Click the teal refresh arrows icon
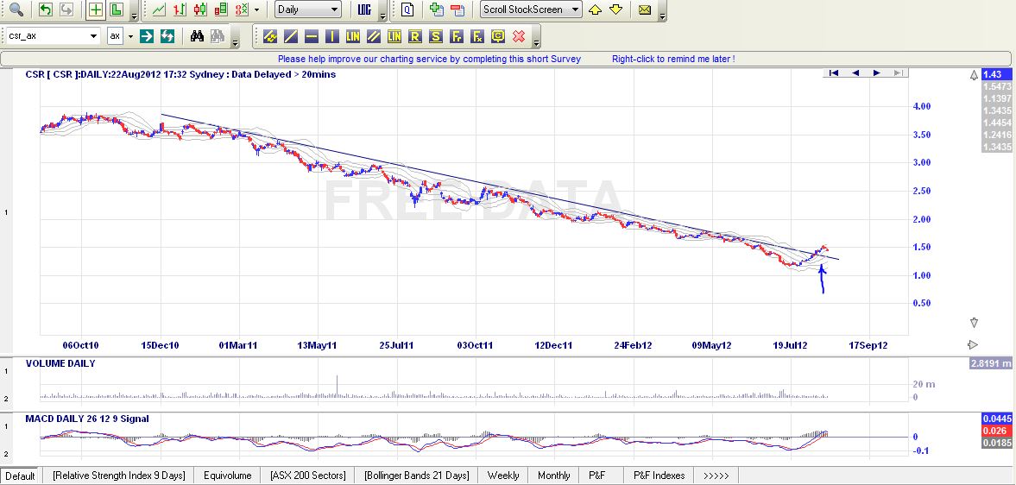 [167, 36]
